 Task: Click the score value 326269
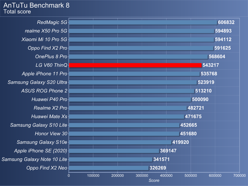158,168
